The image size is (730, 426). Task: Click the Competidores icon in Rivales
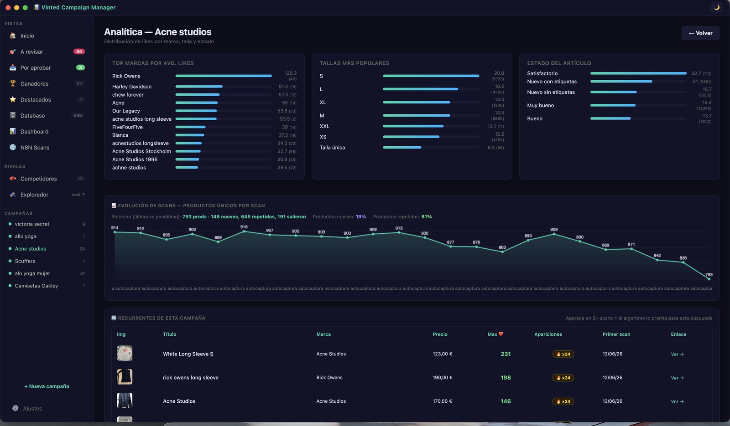tap(13, 179)
